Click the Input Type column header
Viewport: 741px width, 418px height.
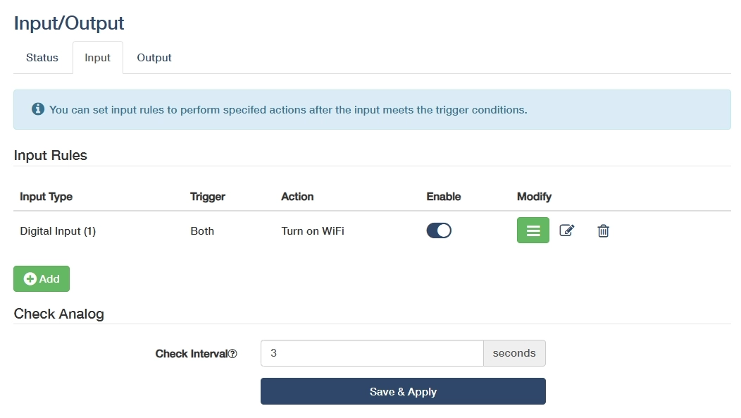point(46,197)
